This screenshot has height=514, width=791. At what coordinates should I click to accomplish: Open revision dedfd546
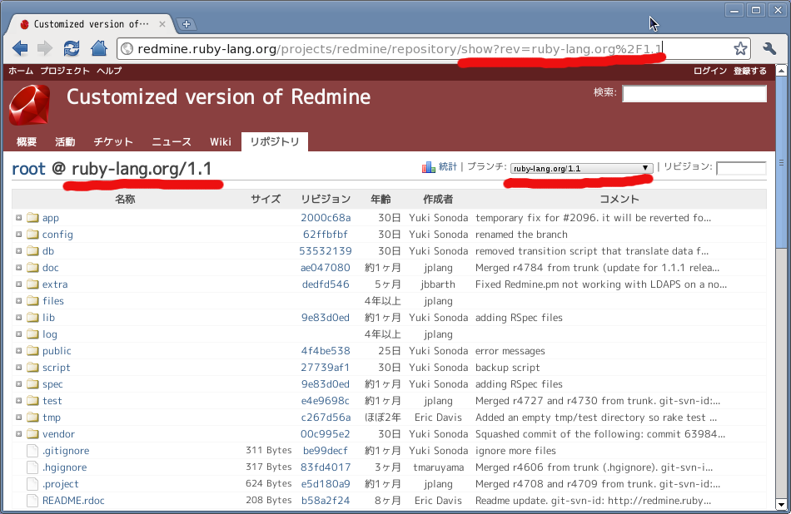coord(326,284)
